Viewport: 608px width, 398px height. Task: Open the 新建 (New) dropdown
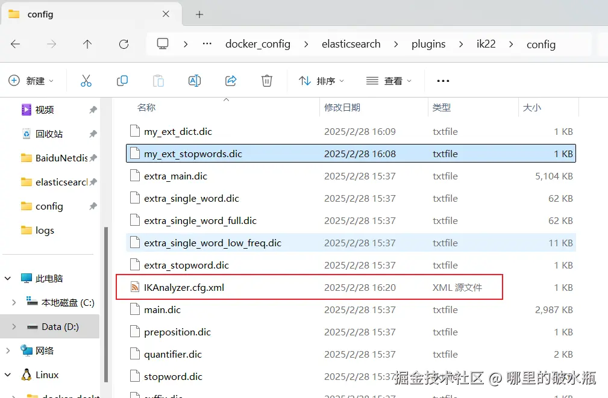(31, 81)
